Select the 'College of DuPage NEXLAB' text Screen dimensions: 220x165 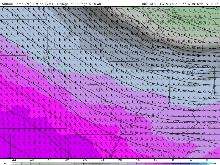tap(79, 4)
